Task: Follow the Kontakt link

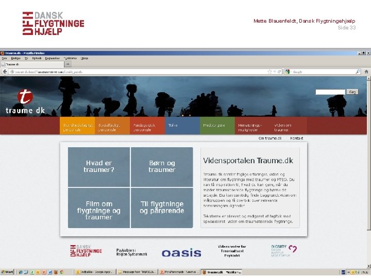Action: point(296,138)
